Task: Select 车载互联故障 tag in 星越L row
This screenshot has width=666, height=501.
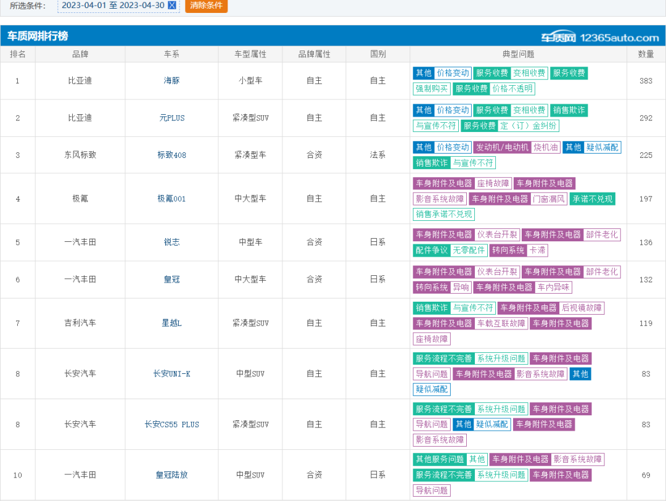Action: [x=501, y=323]
